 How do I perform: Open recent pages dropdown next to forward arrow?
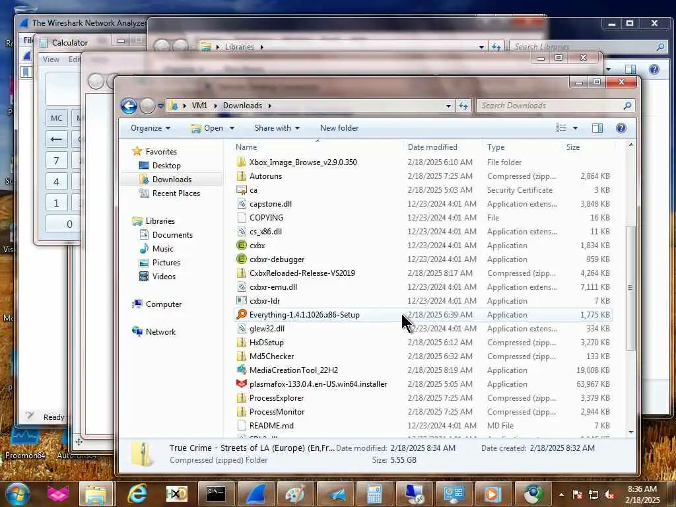(160, 106)
